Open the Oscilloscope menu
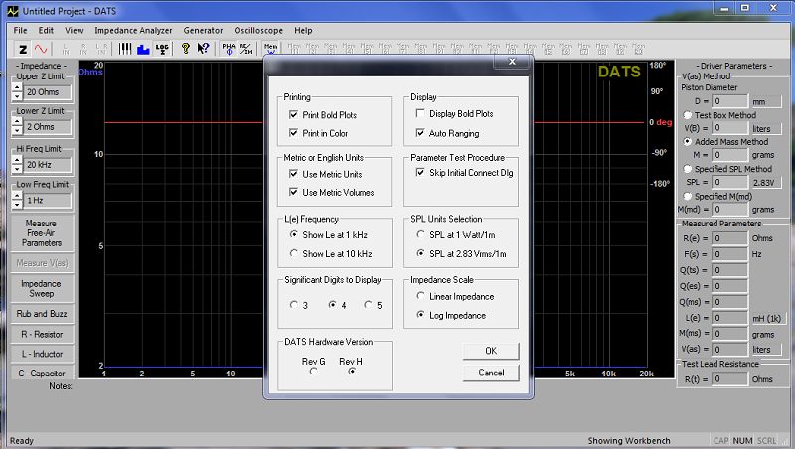Viewport: 795px width, 449px height. click(258, 31)
